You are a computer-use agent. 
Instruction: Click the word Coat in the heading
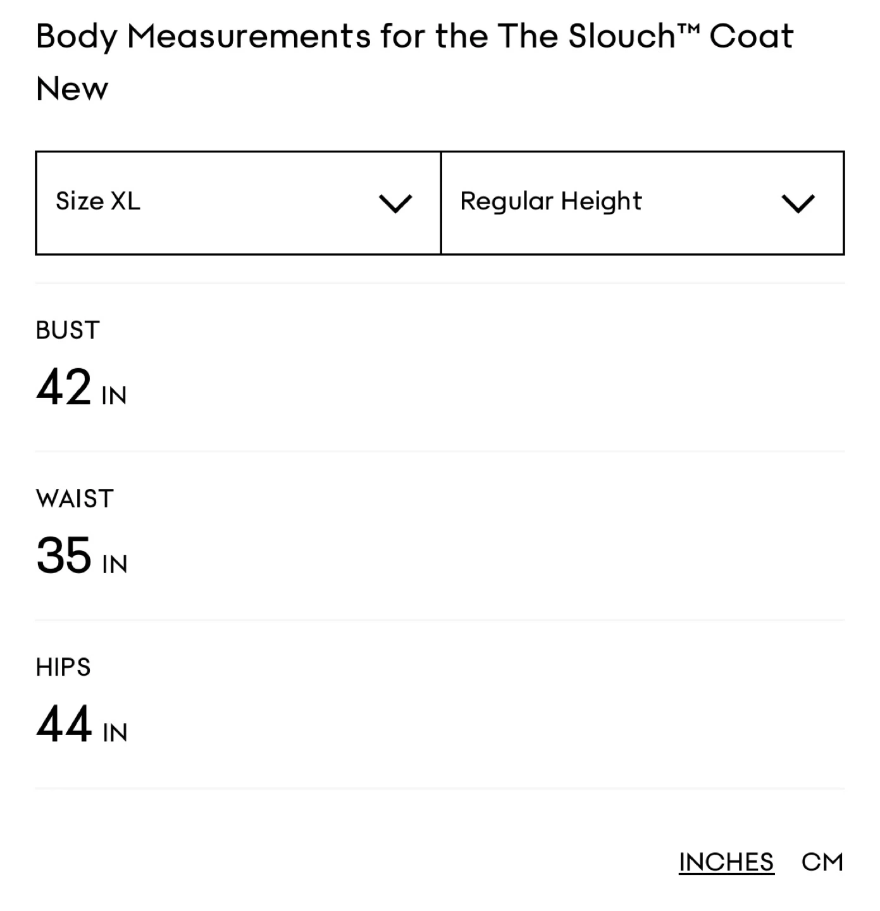point(751,36)
